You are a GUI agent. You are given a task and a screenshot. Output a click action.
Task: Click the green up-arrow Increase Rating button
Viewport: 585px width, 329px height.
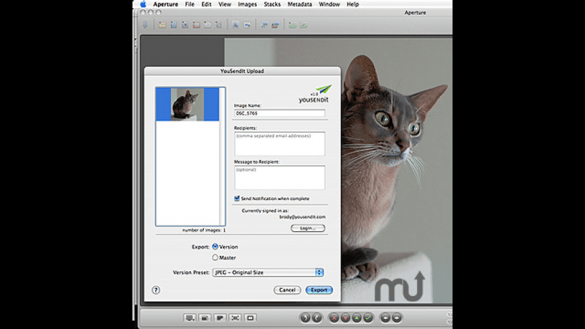(356, 318)
